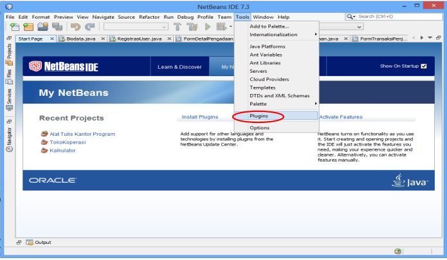The width and height of the screenshot is (447, 260).
Task: Select Templates menu item
Action: [276, 88]
